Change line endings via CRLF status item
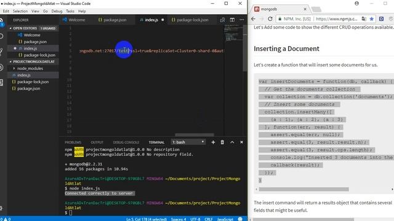The height and width of the screenshot is (221, 394). pos(209,219)
